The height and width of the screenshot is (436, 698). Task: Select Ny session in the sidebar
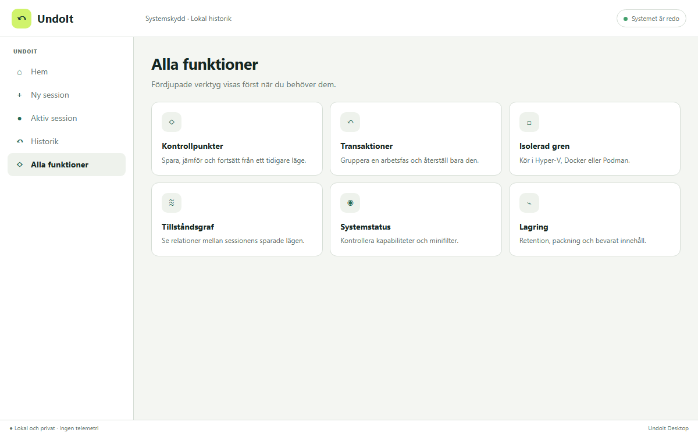tap(66, 95)
